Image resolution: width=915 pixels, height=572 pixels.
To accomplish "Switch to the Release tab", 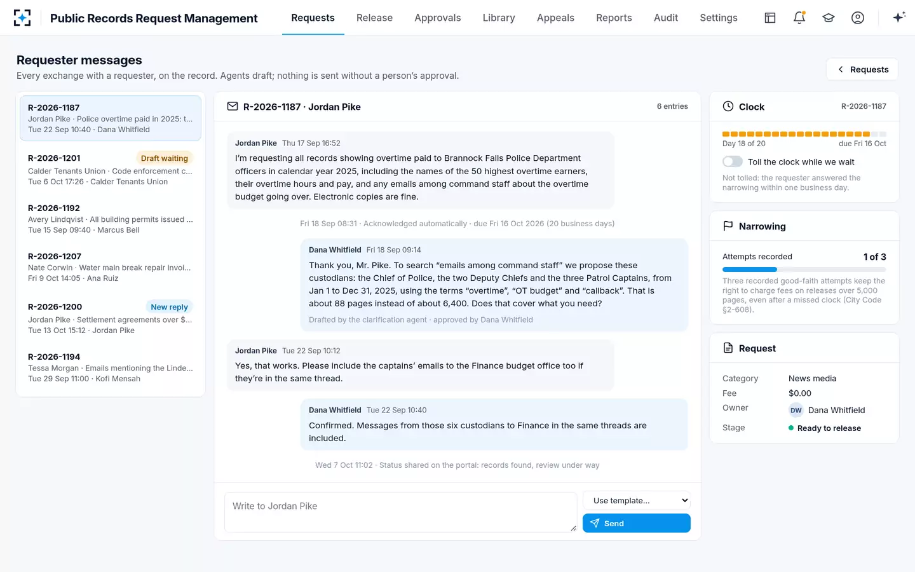I will pos(374,18).
